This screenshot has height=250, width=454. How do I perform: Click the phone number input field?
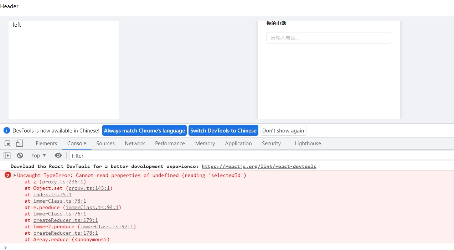tap(329, 38)
